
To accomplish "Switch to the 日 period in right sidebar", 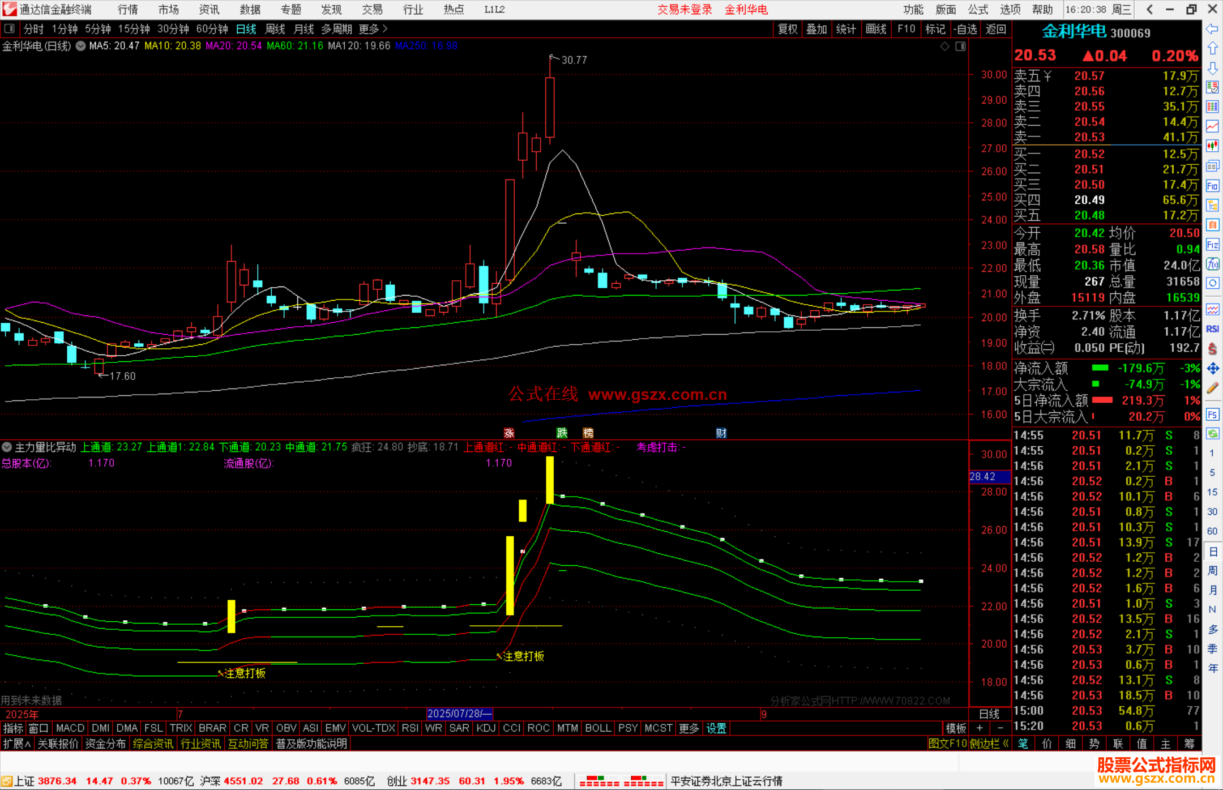I will click(1213, 552).
